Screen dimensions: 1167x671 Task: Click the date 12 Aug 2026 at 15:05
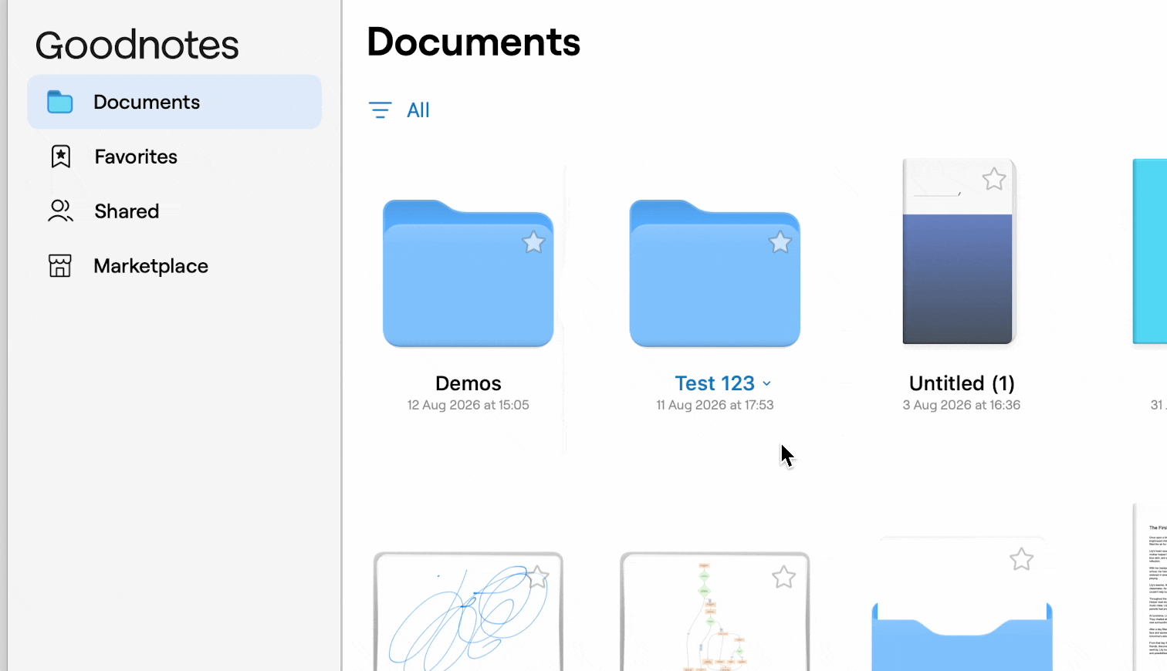tap(468, 405)
